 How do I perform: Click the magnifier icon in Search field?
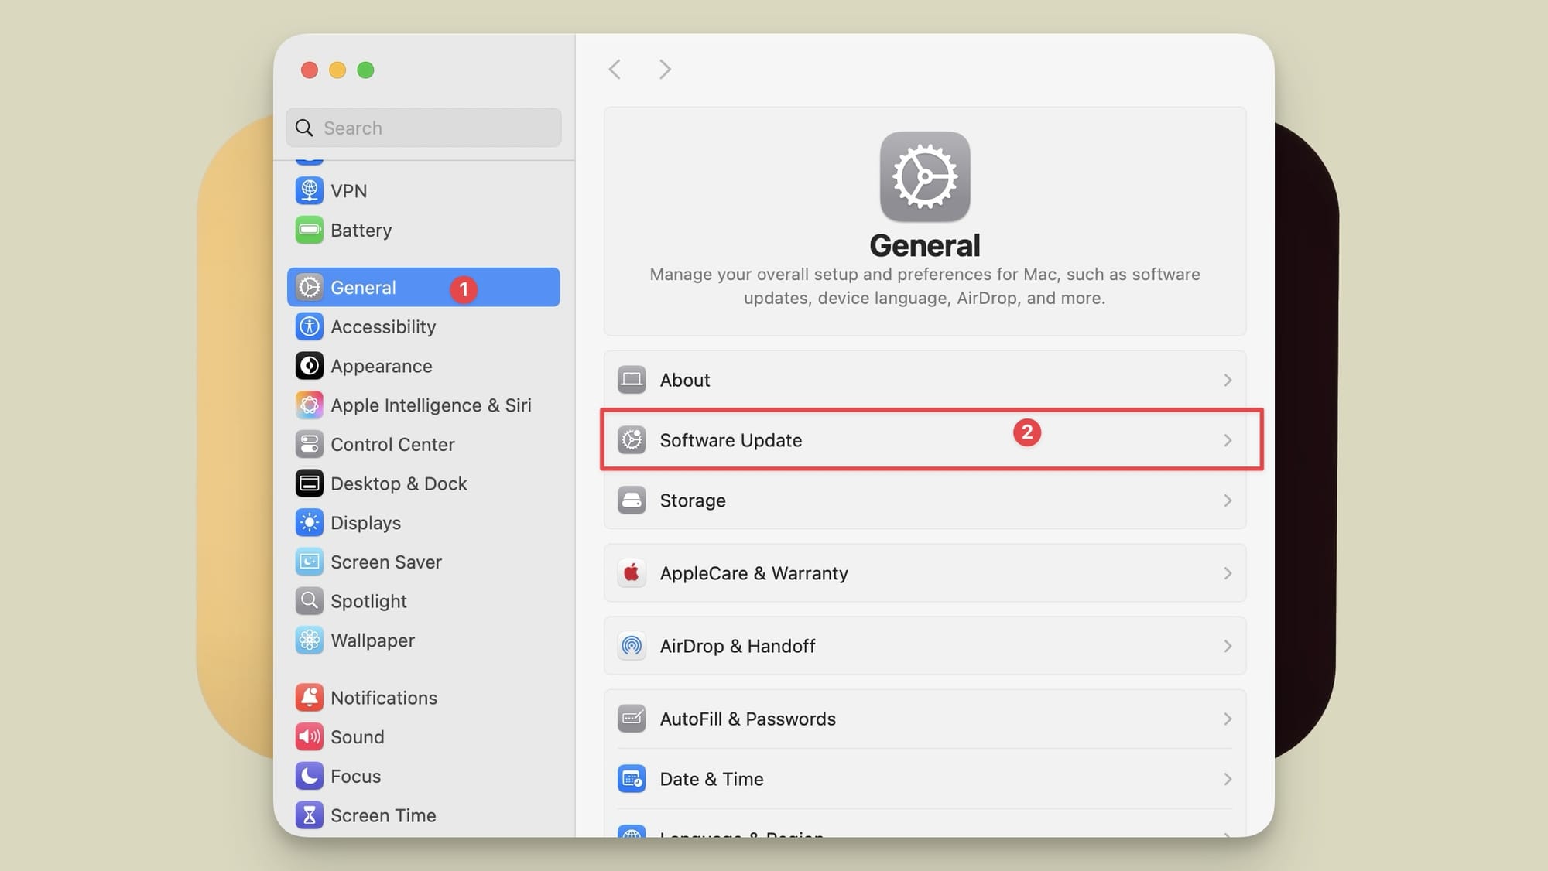coord(304,128)
